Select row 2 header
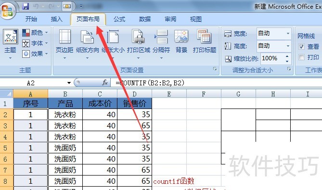This screenshot has height=190, width=322. coord(7,114)
